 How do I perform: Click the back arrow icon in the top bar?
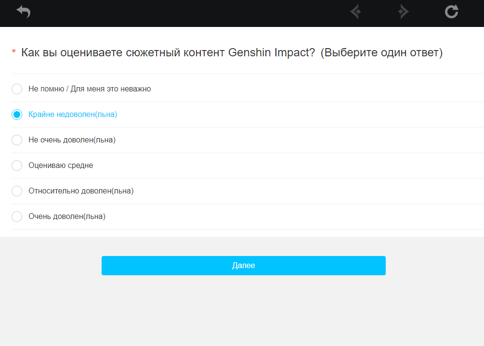pyautogui.click(x=24, y=12)
